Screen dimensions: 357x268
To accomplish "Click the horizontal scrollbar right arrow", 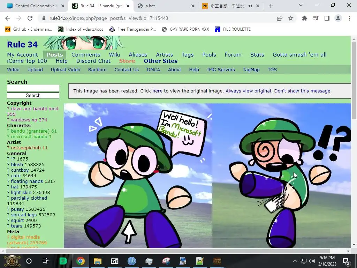I will (348, 251).
